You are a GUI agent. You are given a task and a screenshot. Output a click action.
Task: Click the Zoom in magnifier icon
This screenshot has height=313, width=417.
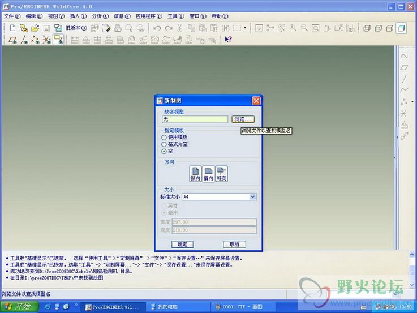[x=293, y=28]
